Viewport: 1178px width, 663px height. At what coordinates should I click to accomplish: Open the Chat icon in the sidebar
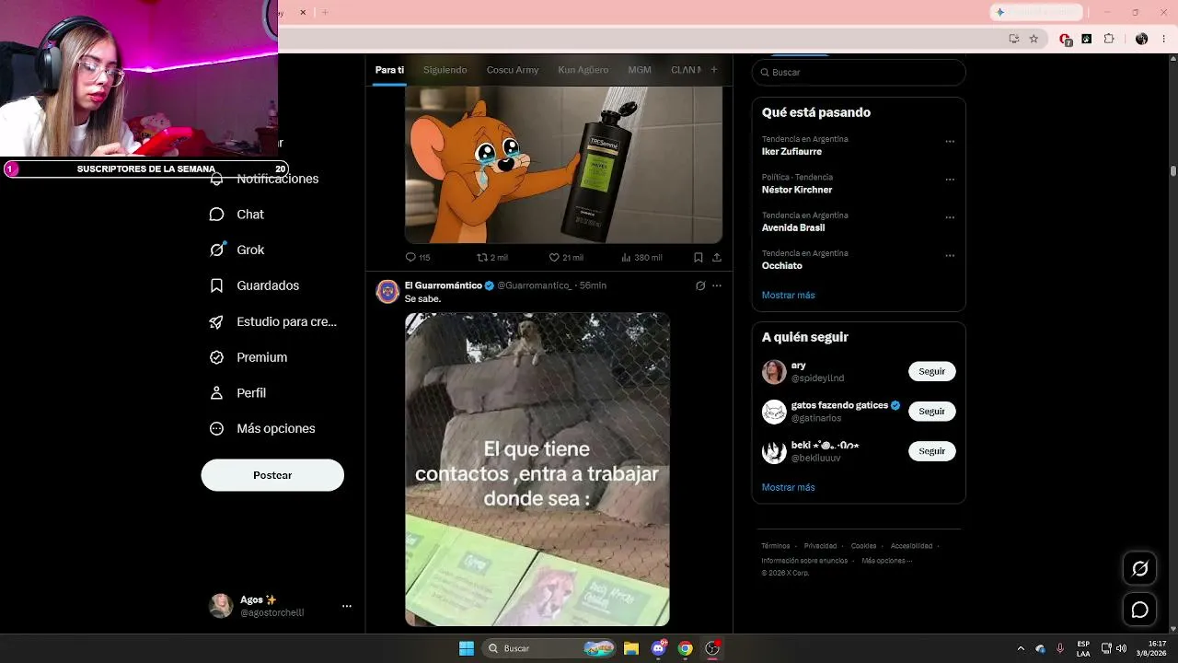tap(216, 215)
